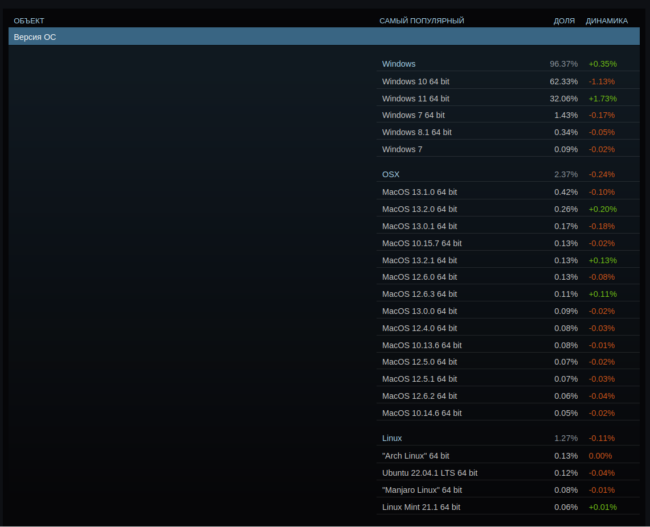This screenshot has width=650, height=527.
Task: Select the MacOS 13.1.0 64 bit row
Action: [x=508, y=192]
